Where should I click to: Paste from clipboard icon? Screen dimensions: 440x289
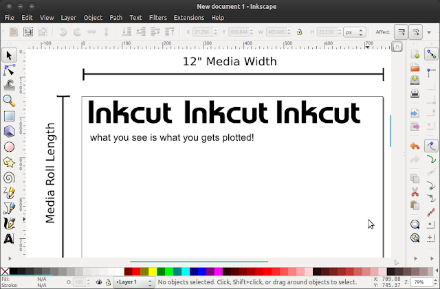pos(415,205)
